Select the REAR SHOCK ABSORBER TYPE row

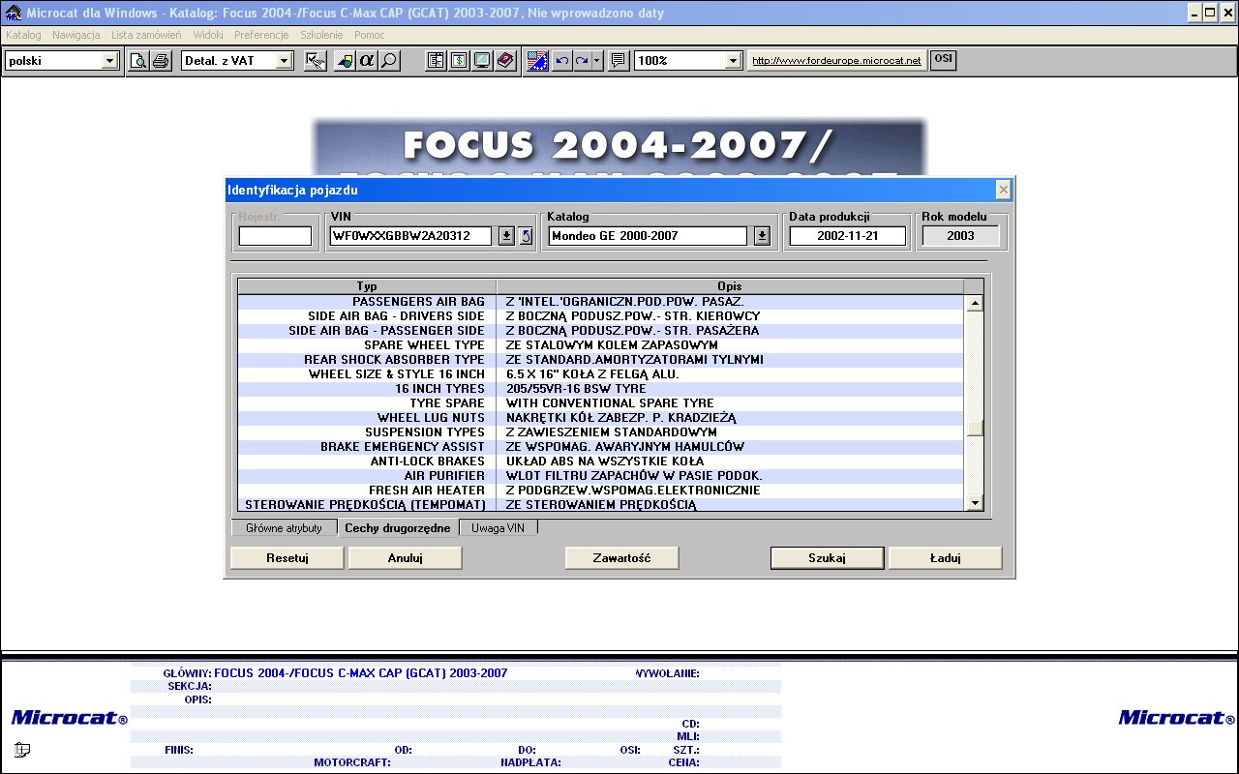pos(601,360)
